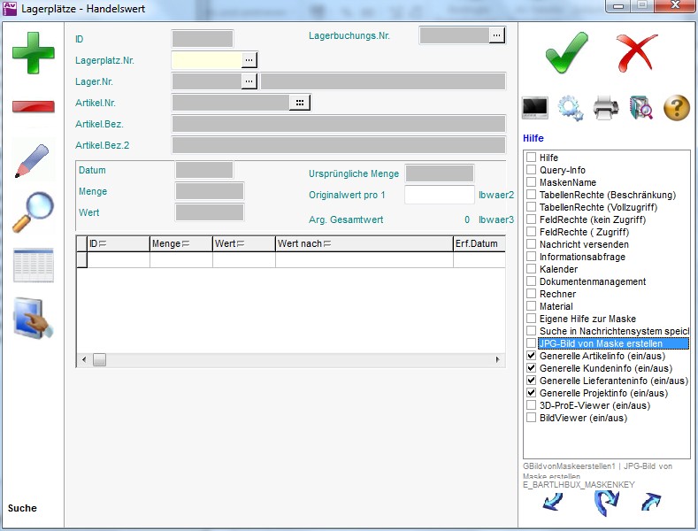Confirm with the green checkmark icon
This screenshot has width=698, height=531.
tap(566, 52)
